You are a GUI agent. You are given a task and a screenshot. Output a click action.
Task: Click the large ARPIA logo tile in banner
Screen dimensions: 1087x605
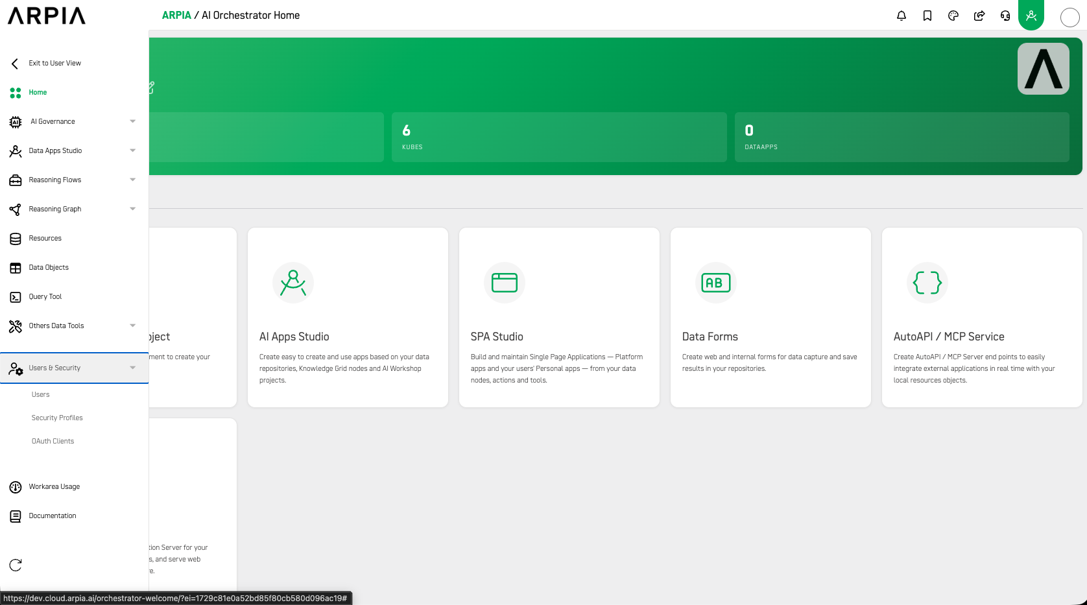click(x=1044, y=69)
